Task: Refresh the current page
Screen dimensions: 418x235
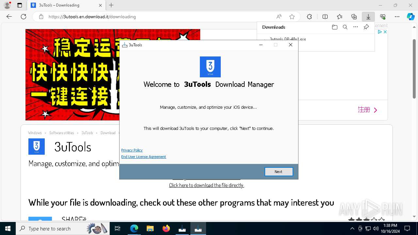Action: [x=24, y=17]
